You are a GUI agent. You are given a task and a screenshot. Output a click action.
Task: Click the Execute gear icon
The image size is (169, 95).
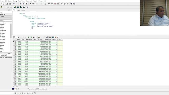(x=1, y=7)
